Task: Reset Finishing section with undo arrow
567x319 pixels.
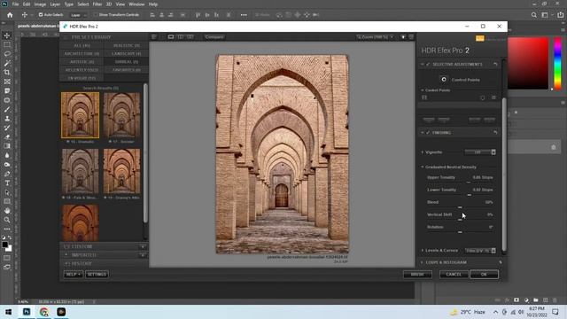Action: point(495,133)
